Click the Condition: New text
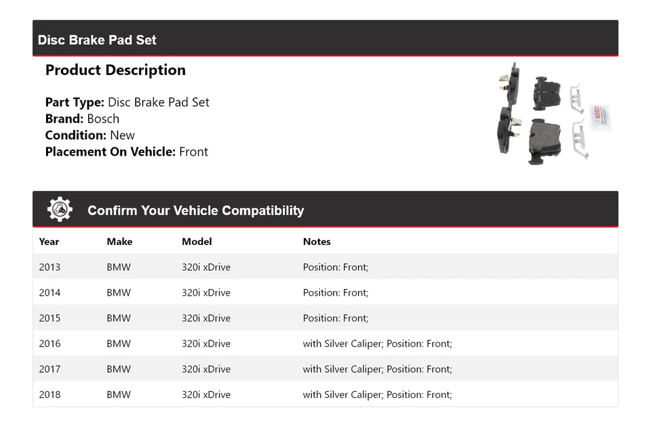The image size is (651, 427). [90, 135]
